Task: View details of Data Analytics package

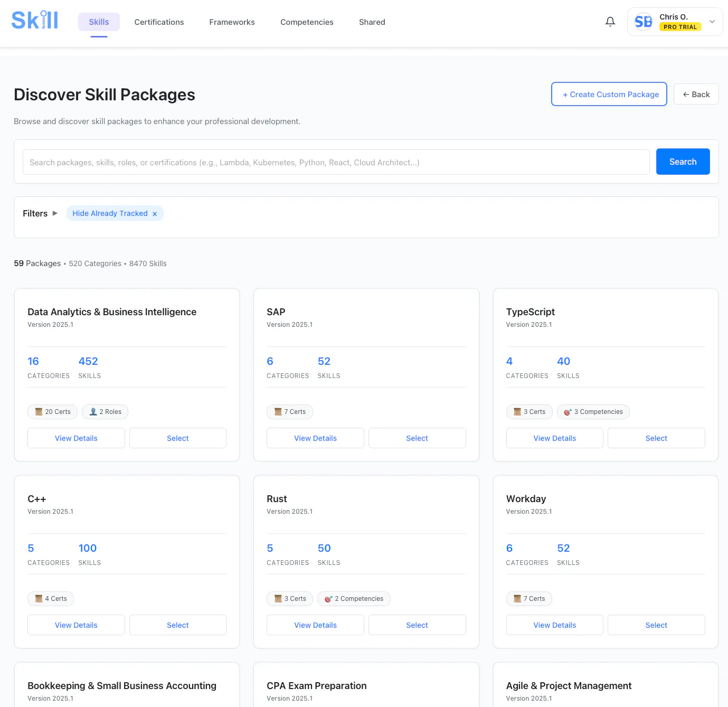Action: (76, 438)
